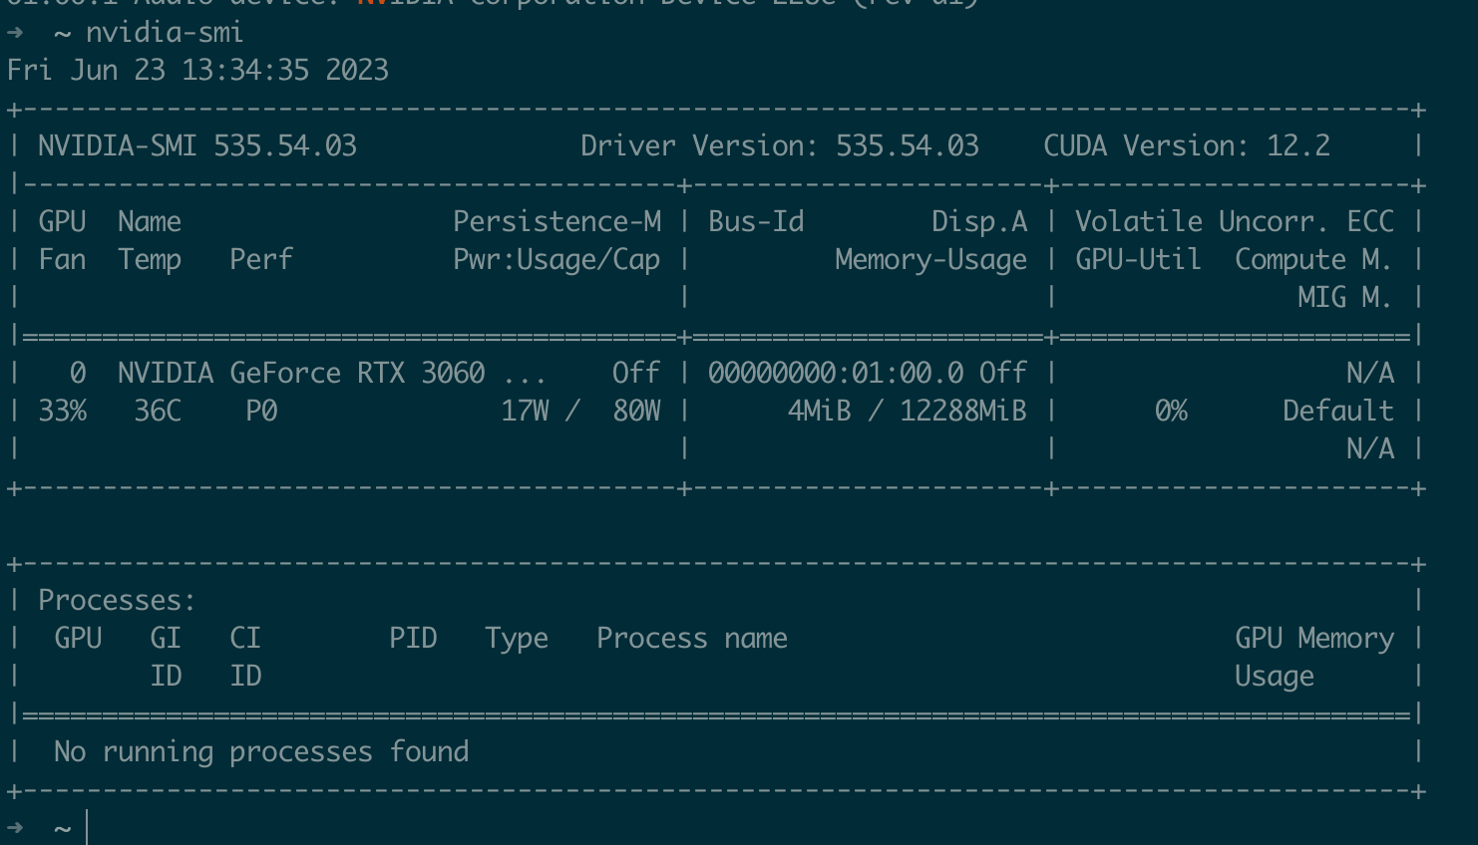Click the fan speed value 33%
The image size is (1478, 845).
coord(62,412)
